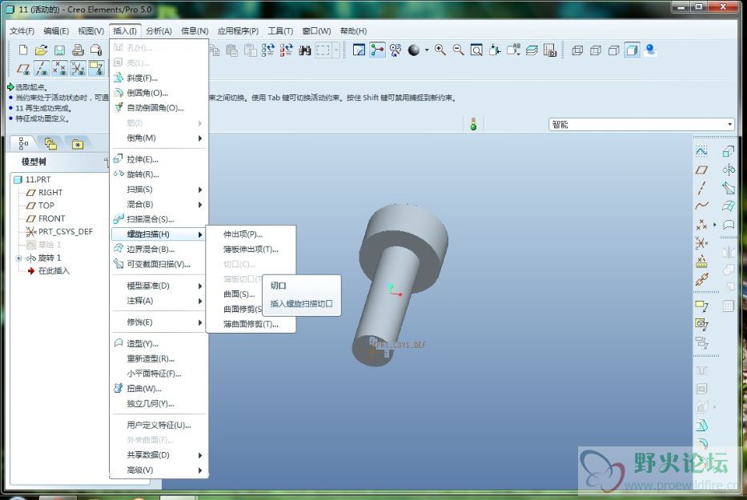
Task: Click the blue ball appearance icon
Action: 650,50
